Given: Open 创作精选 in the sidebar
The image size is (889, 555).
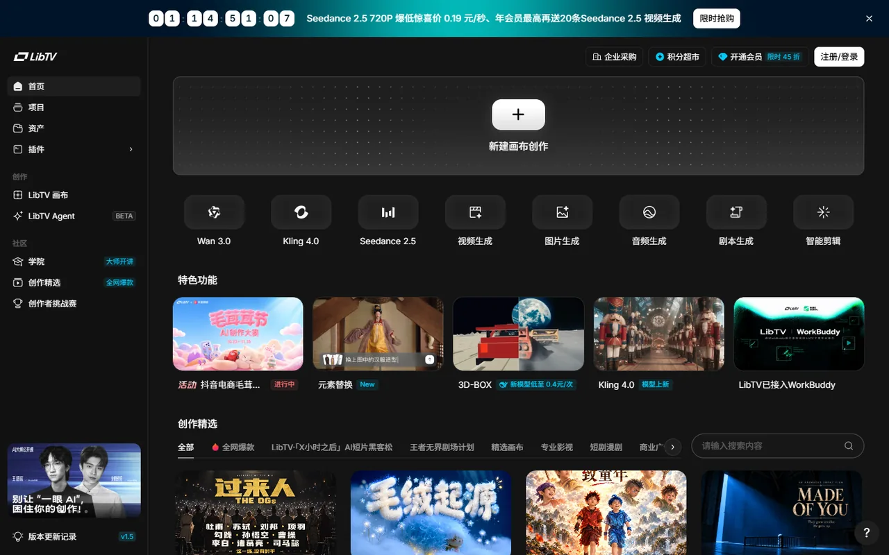Looking at the screenshot, I should coord(74,282).
